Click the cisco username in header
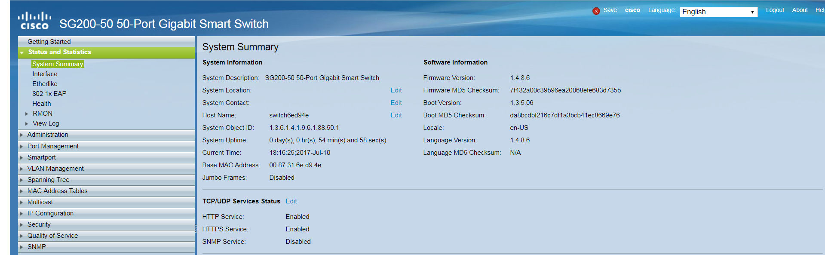The height and width of the screenshot is (255, 825). (632, 10)
